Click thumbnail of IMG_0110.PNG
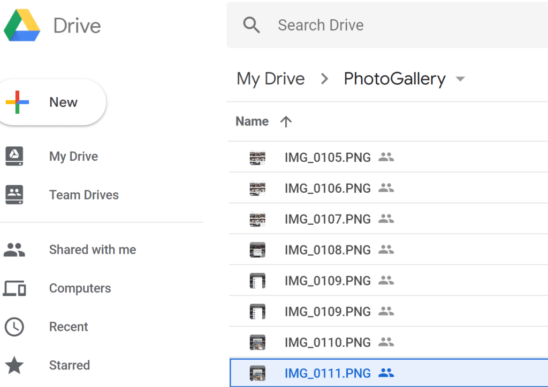Viewport: 548px width, 387px height. [257, 342]
